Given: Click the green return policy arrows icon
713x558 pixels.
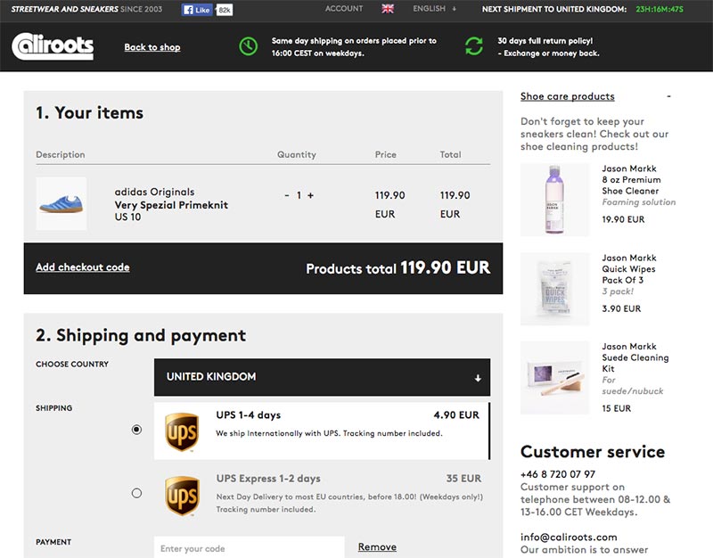Looking at the screenshot, I should 473,46.
